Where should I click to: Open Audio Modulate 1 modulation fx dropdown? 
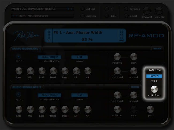(49, 57)
